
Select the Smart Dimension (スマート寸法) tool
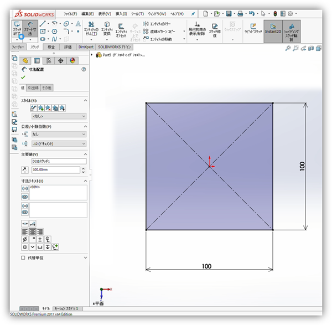click(30, 28)
